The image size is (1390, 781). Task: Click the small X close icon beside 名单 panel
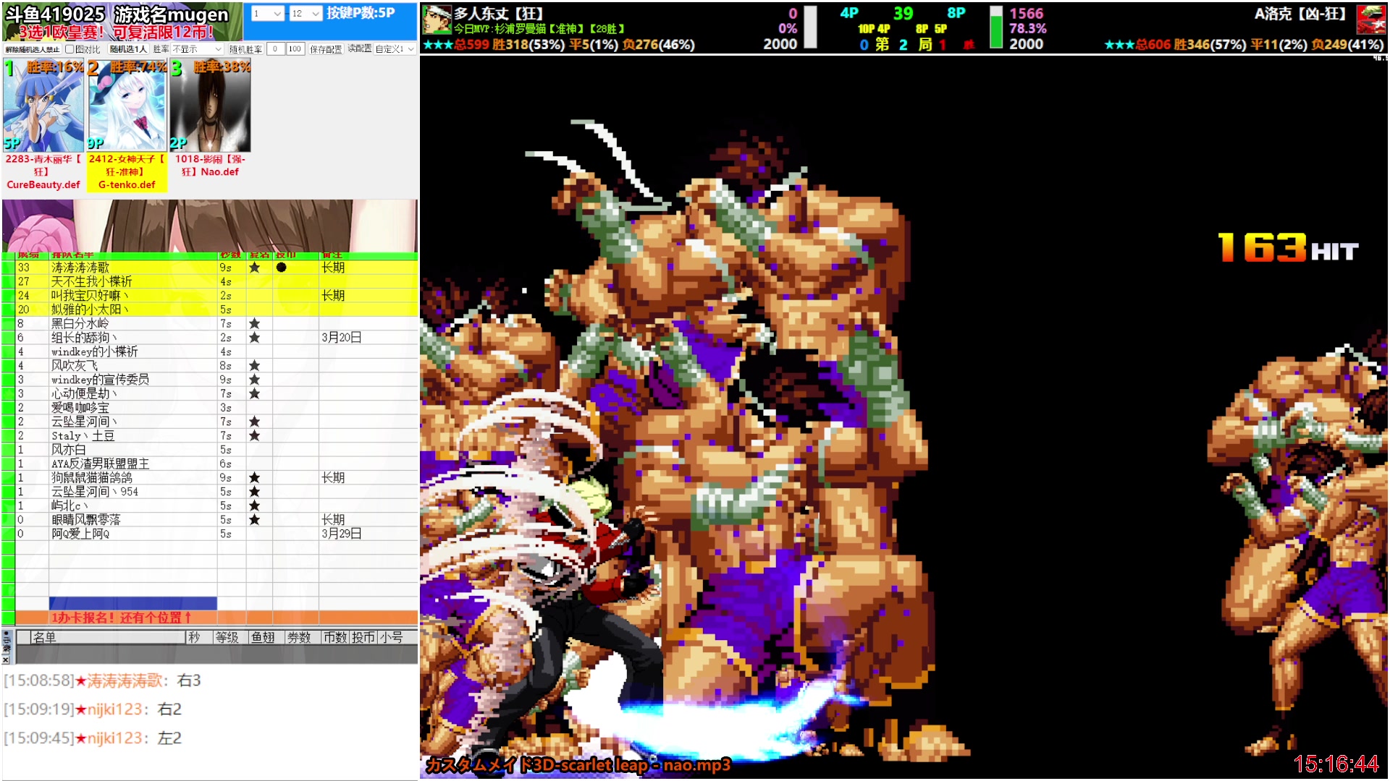coord(7,660)
